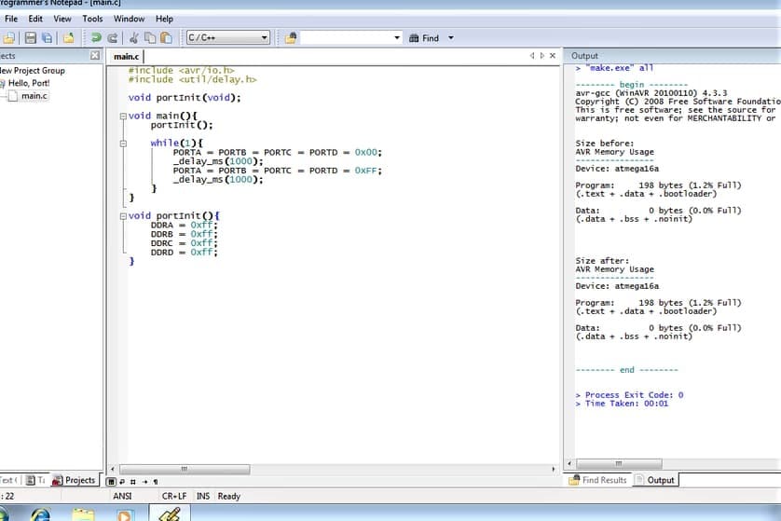This screenshot has width=781, height=521.
Task: Switch to the Output tab
Action: [x=655, y=480]
